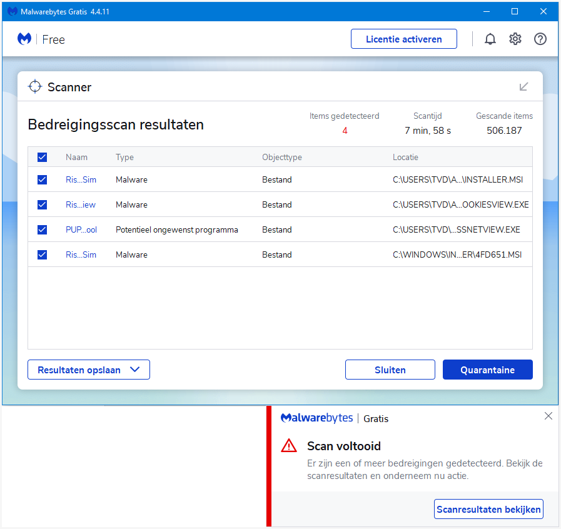Screen dimensions: 561x529
Task: Click the Licentie activeren button
Action: (403, 39)
